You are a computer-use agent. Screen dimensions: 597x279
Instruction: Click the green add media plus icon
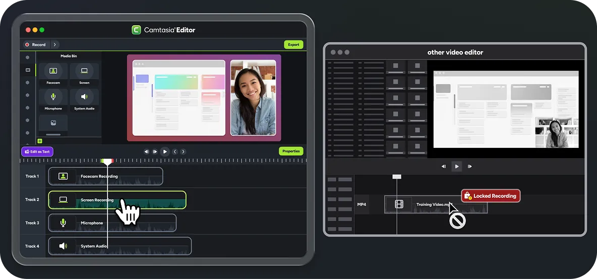click(x=40, y=141)
